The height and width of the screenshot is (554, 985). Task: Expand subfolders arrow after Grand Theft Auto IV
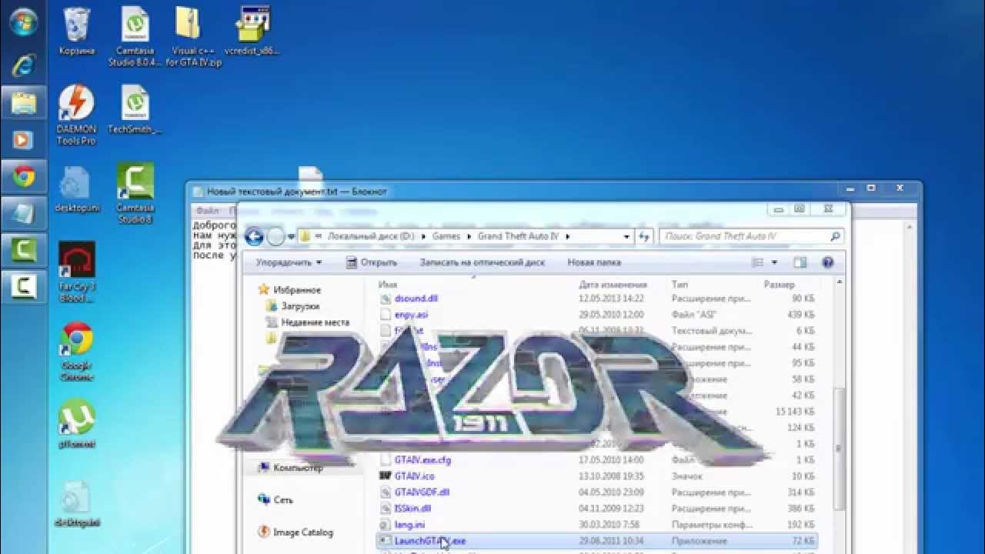[x=568, y=236]
